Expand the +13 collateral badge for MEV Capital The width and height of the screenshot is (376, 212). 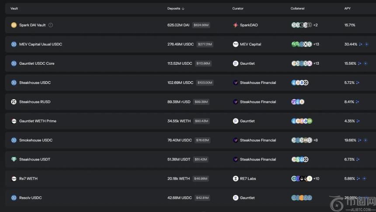[316, 44]
